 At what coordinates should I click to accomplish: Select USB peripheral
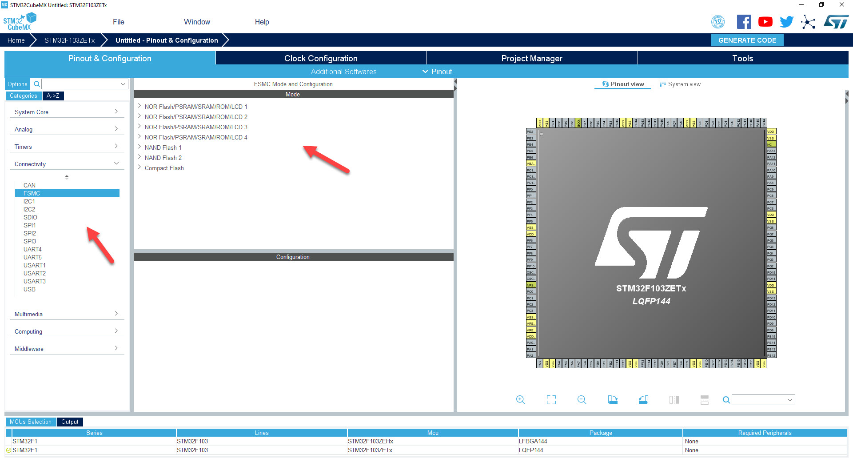tap(29, 289)
